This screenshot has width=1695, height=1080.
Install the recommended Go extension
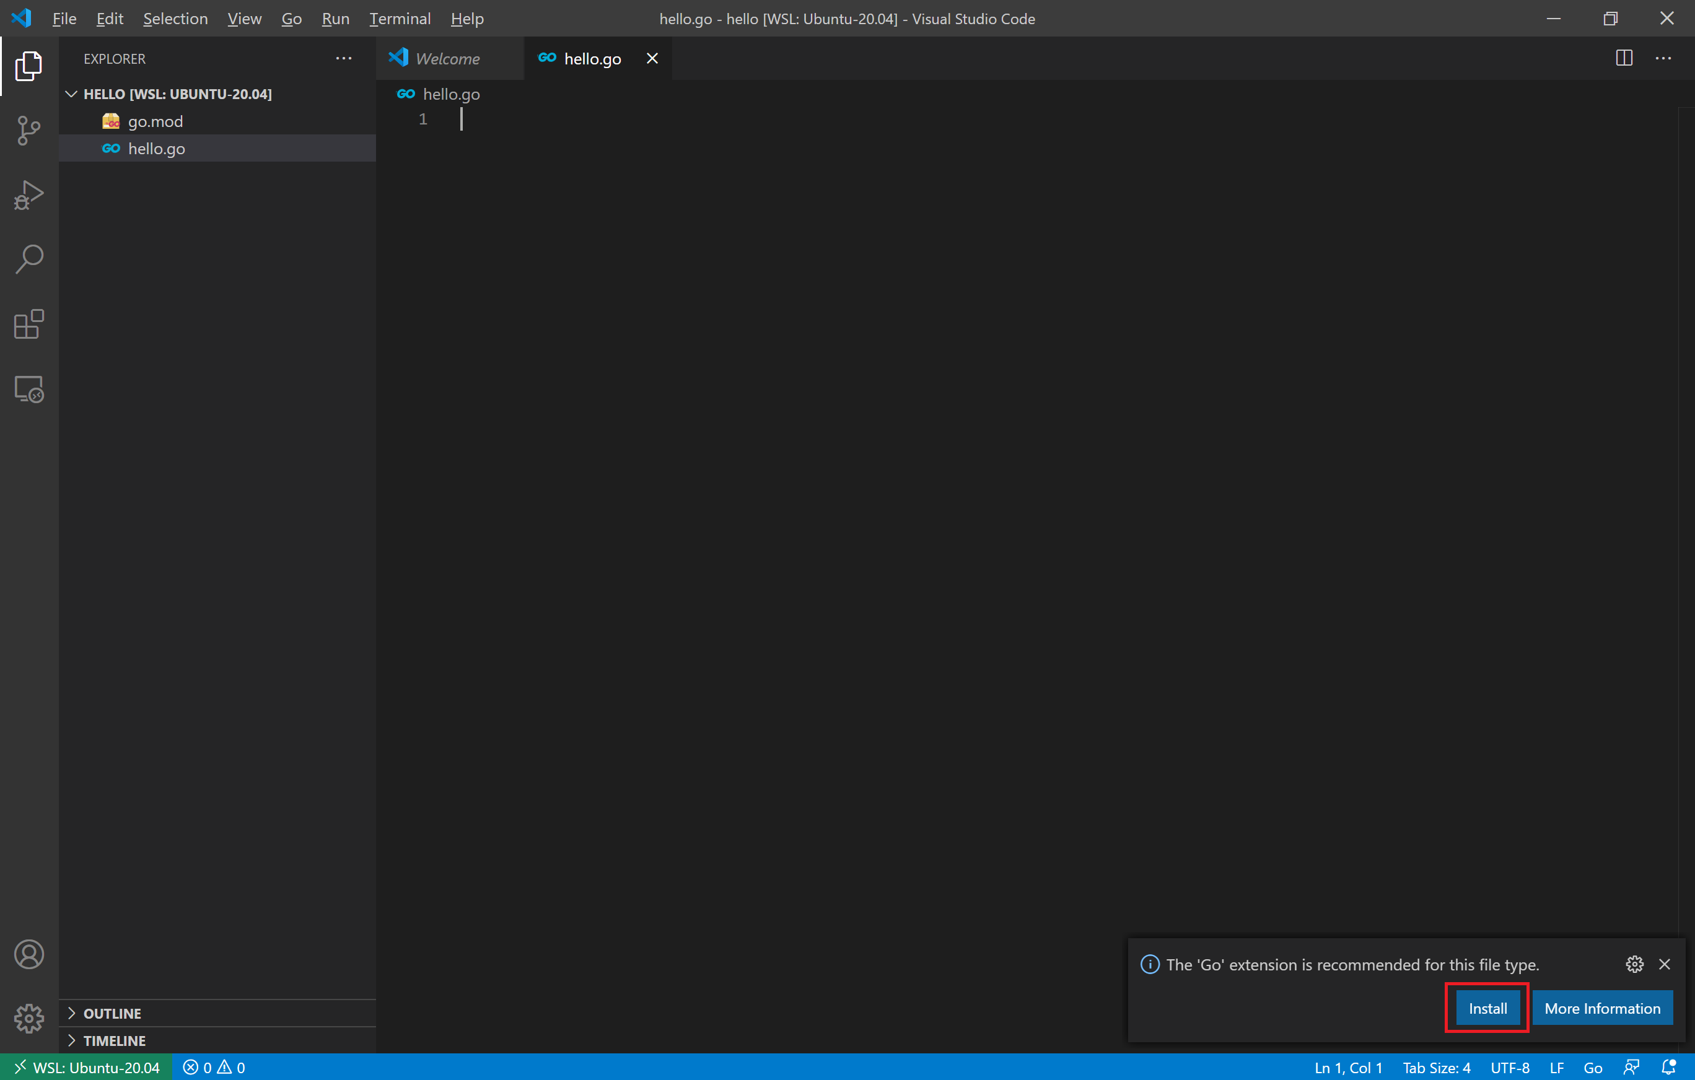tap(1487, 1008)
